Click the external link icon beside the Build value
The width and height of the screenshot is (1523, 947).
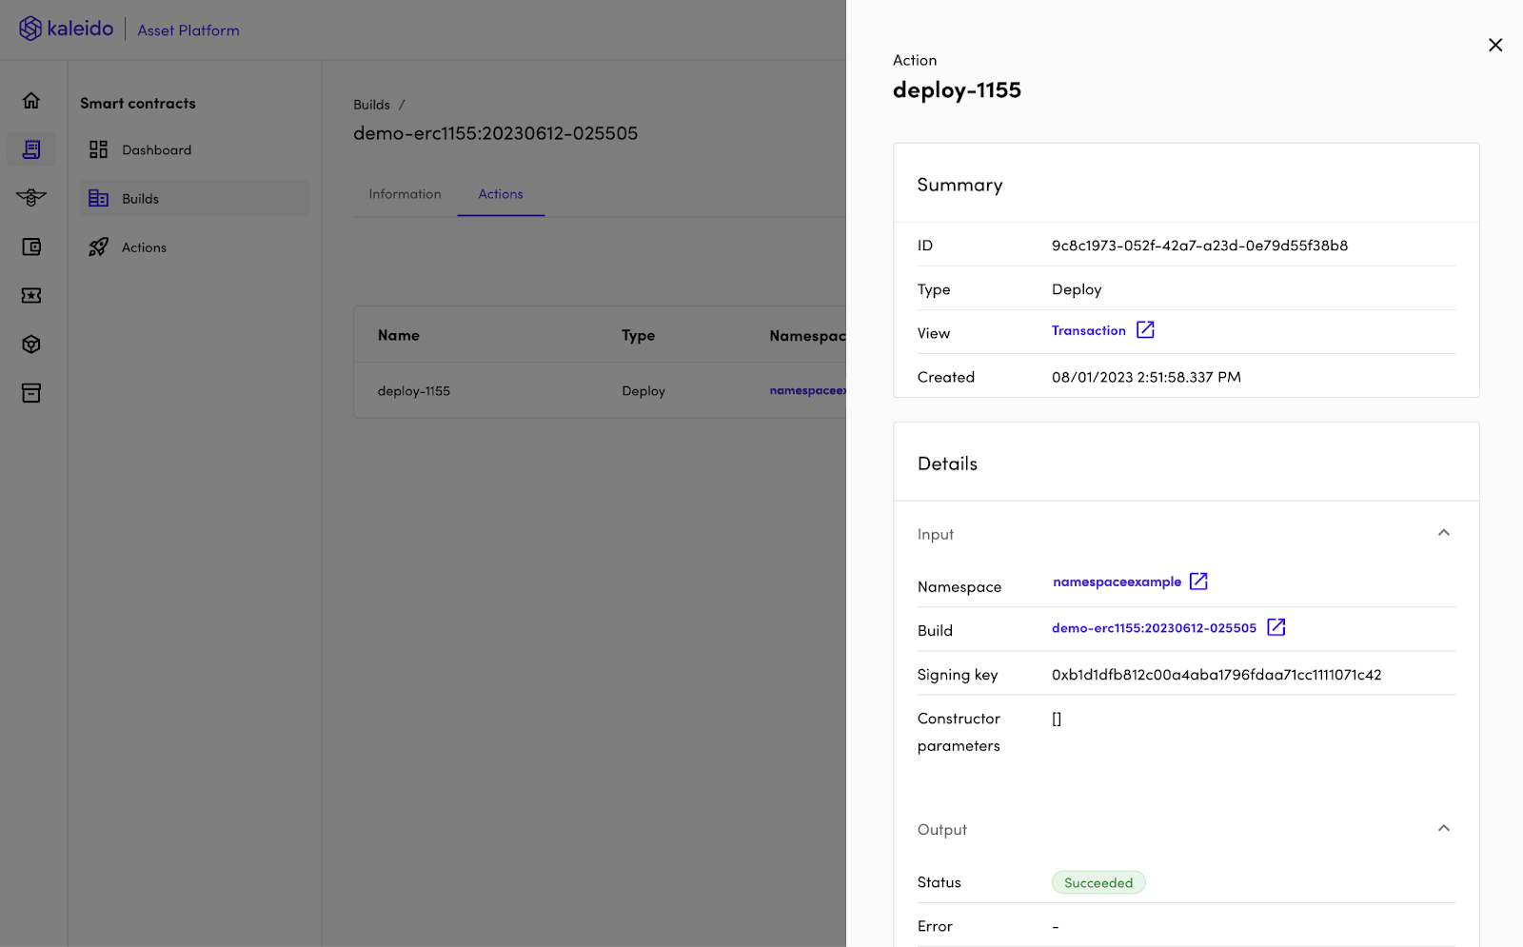(1276, 627)
